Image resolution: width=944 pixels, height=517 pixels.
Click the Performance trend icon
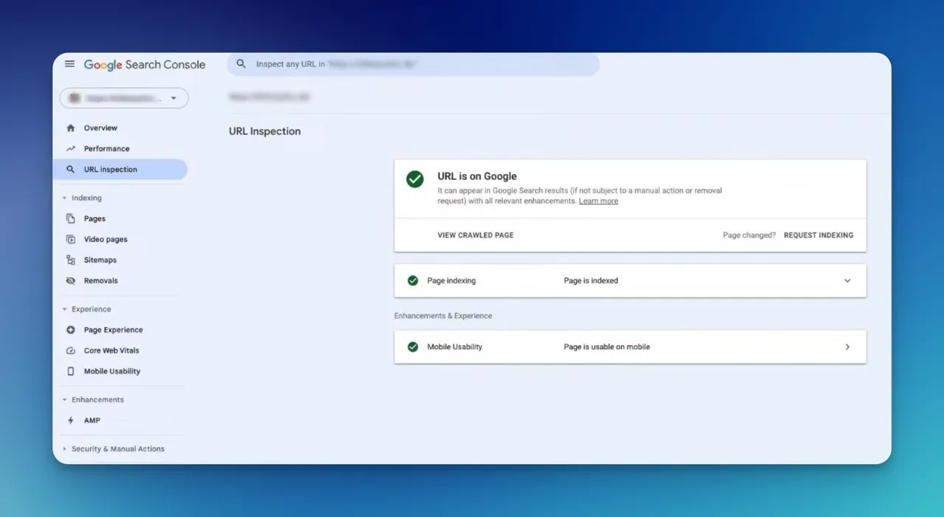[71, 149]
